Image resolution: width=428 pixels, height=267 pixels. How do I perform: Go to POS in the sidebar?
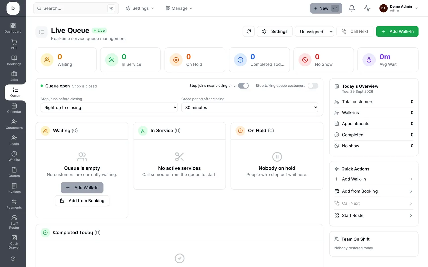click(14, 45)
